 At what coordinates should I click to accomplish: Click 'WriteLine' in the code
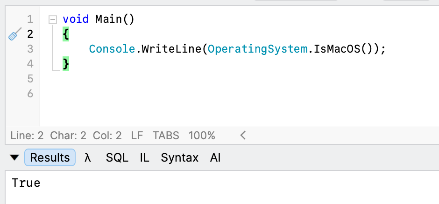[x=171, y=49]
